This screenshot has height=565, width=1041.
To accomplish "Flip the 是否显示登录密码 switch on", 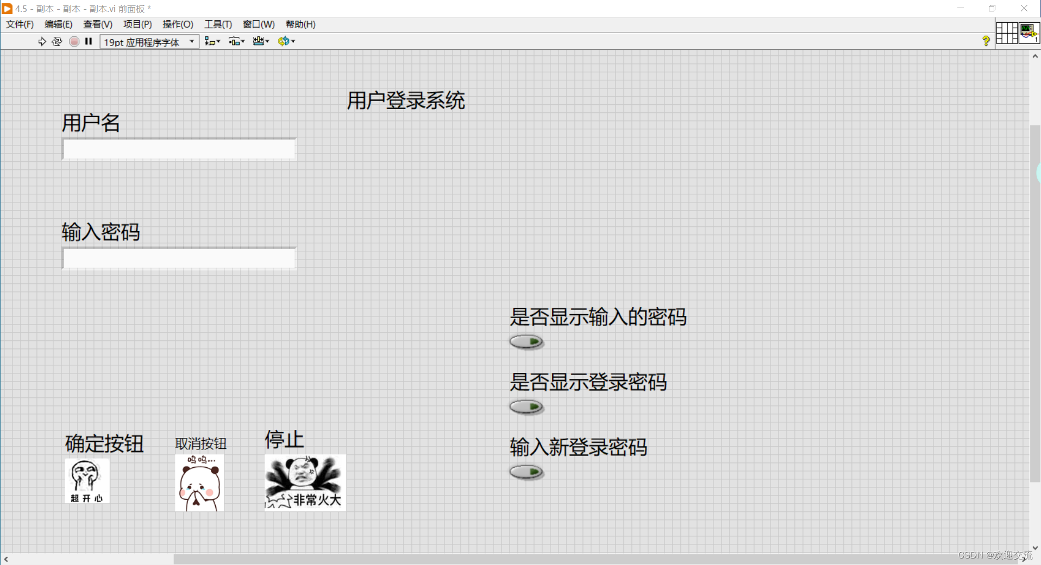I will point(526,407).
